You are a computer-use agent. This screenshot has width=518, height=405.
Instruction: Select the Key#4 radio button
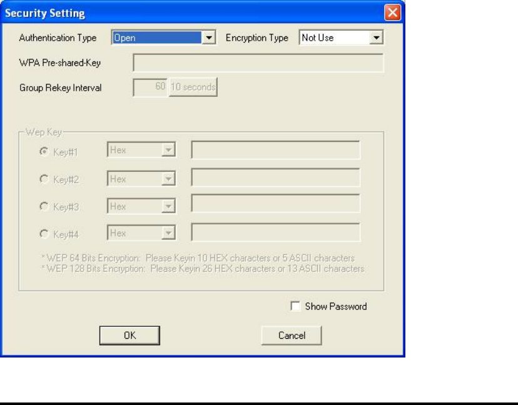point(44,234)
